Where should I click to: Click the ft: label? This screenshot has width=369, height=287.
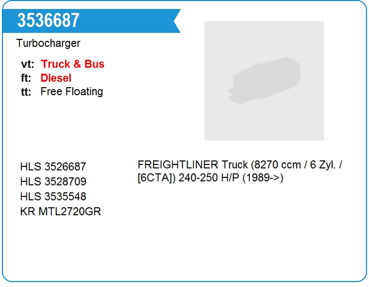pos(26,78)
